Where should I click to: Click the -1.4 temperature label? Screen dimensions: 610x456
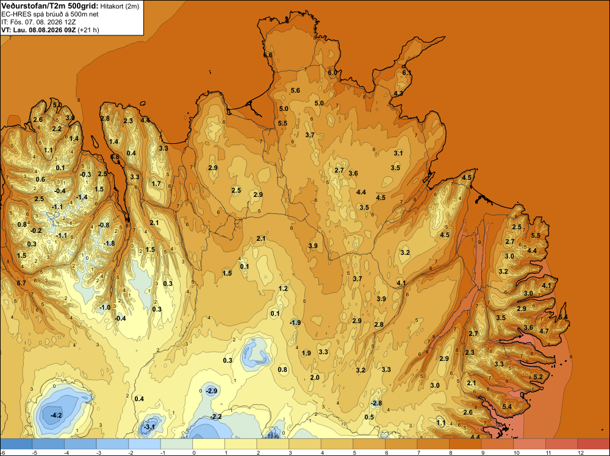click(x=82, y=197)
